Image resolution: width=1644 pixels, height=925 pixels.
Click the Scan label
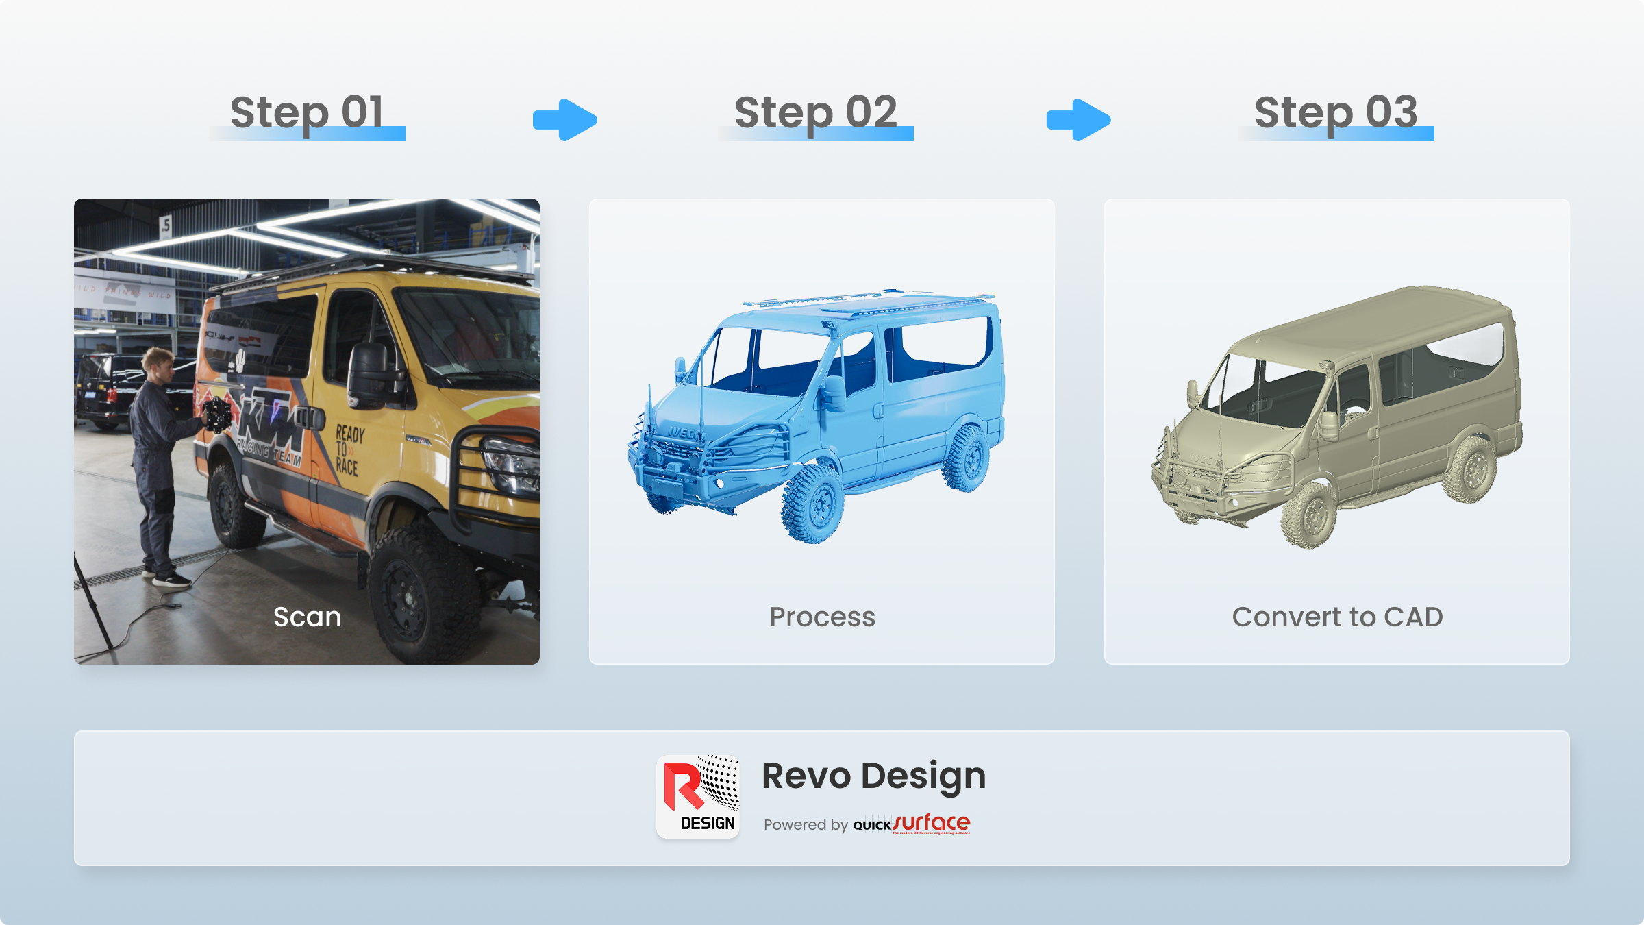click(307, 617)
